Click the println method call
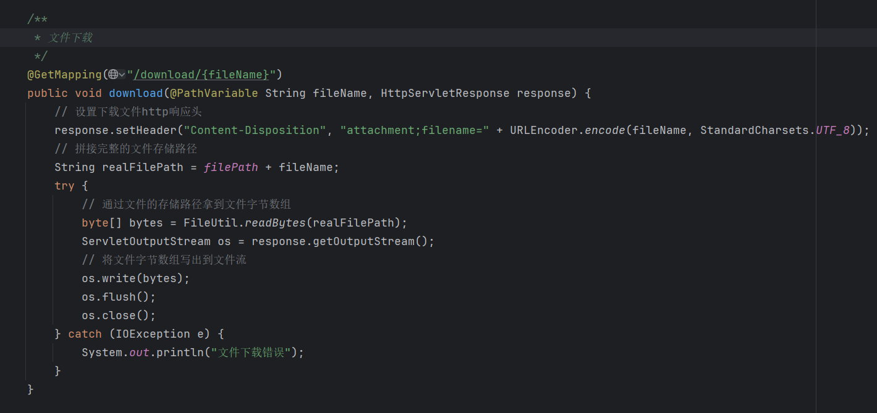 click(180, 353)
